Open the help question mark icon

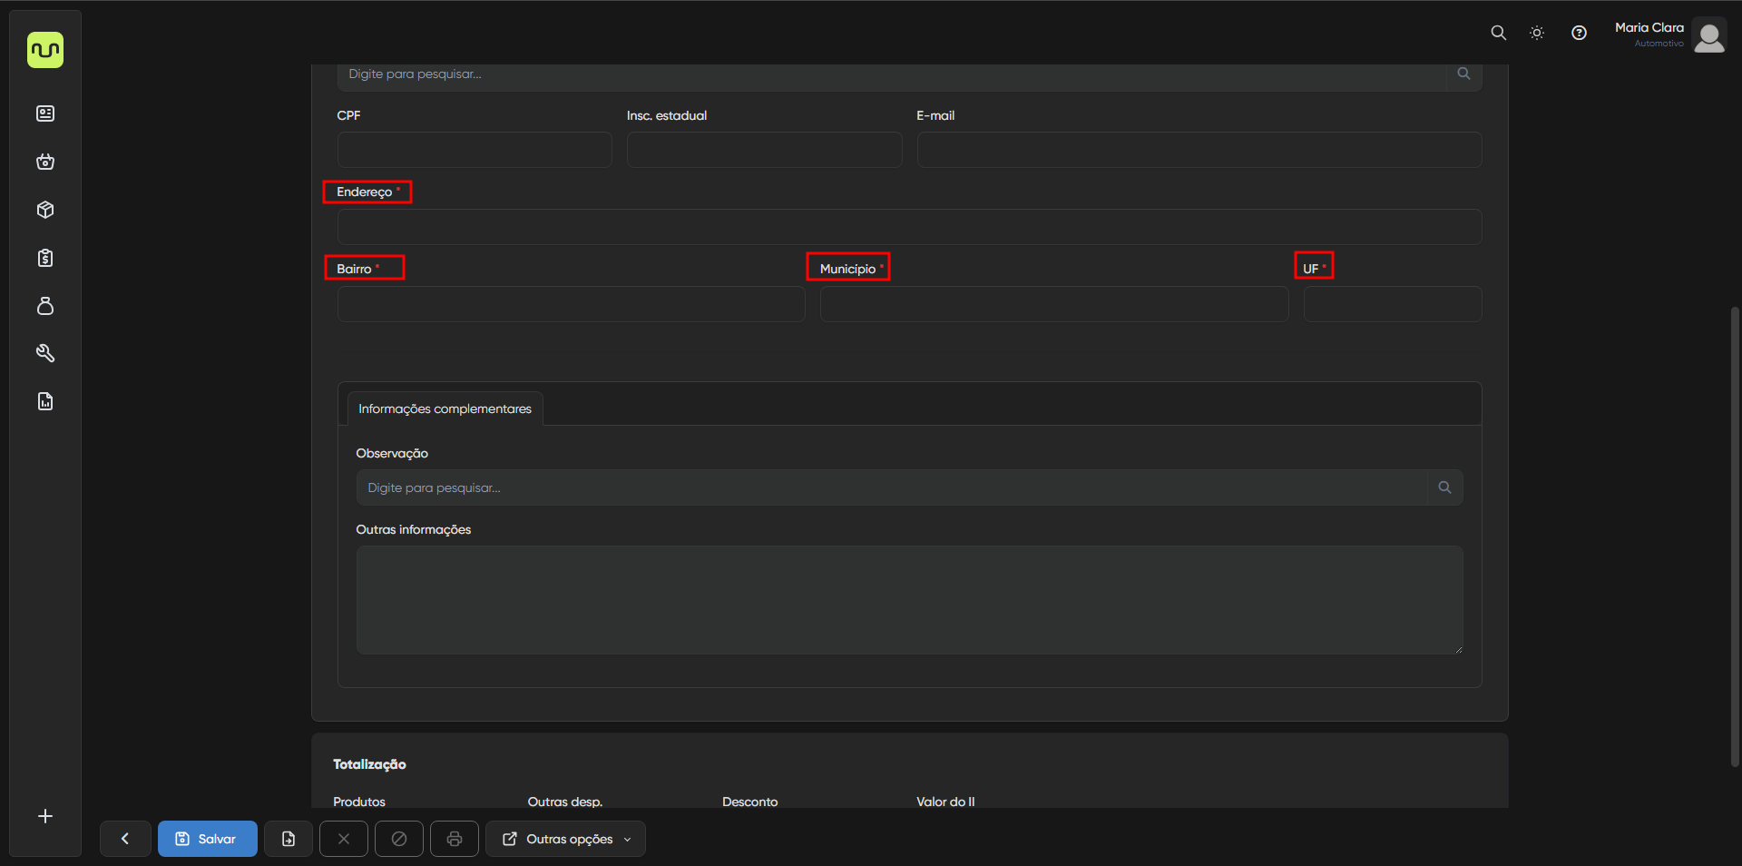pyautogui.click(x=1579, y=33)
